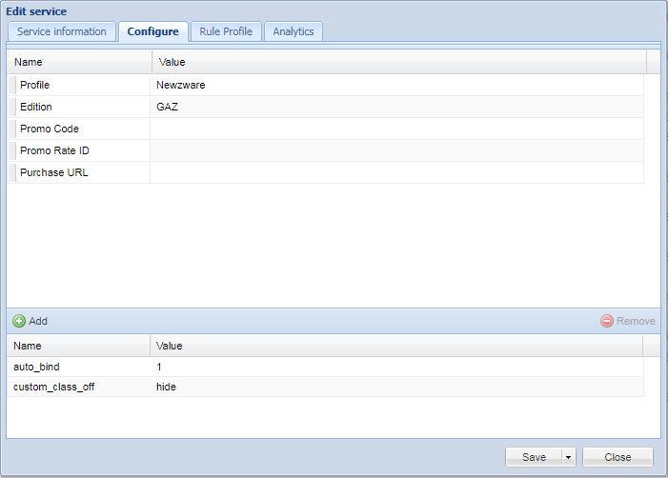Click the Close button

click(x=617, y=457)
